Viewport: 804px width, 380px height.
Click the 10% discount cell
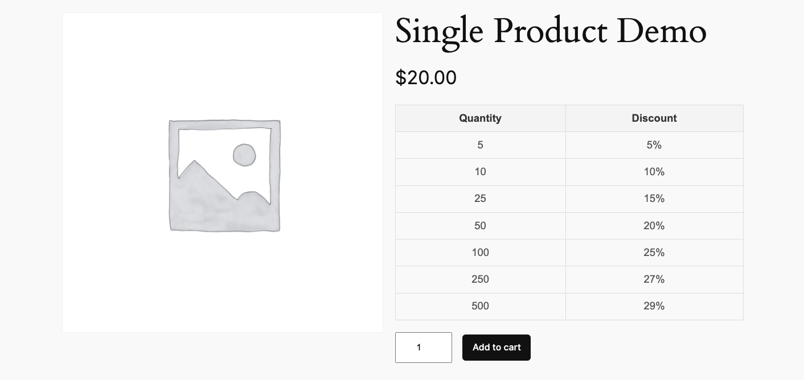[654, 172]
